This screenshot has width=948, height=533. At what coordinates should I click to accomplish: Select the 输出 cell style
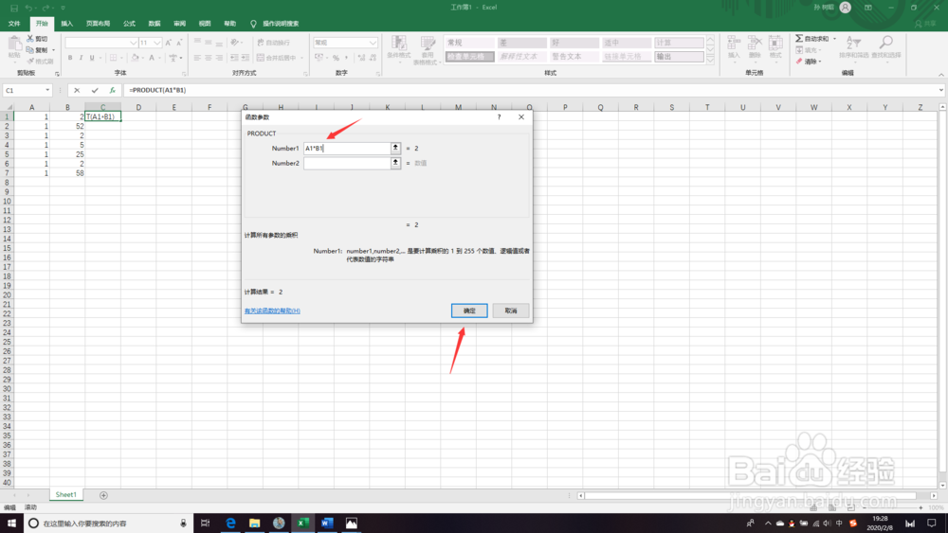679,56
